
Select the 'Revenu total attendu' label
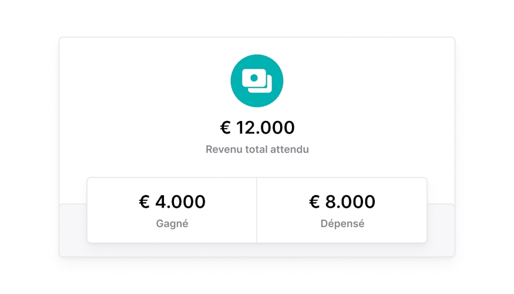257,149
